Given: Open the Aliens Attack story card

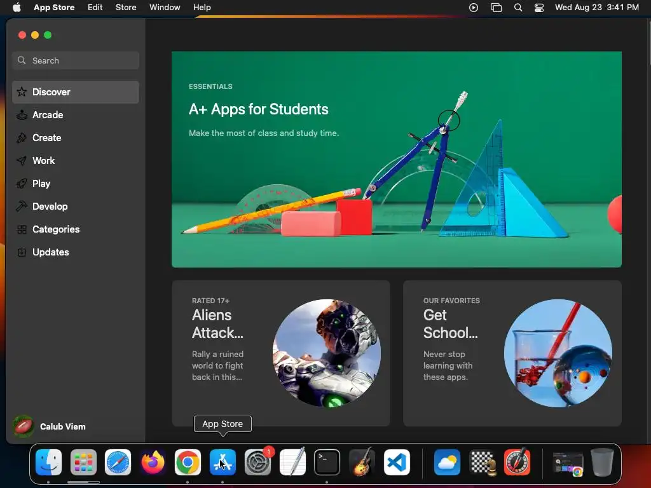Looking at the screenshot, I should [281, 353].
